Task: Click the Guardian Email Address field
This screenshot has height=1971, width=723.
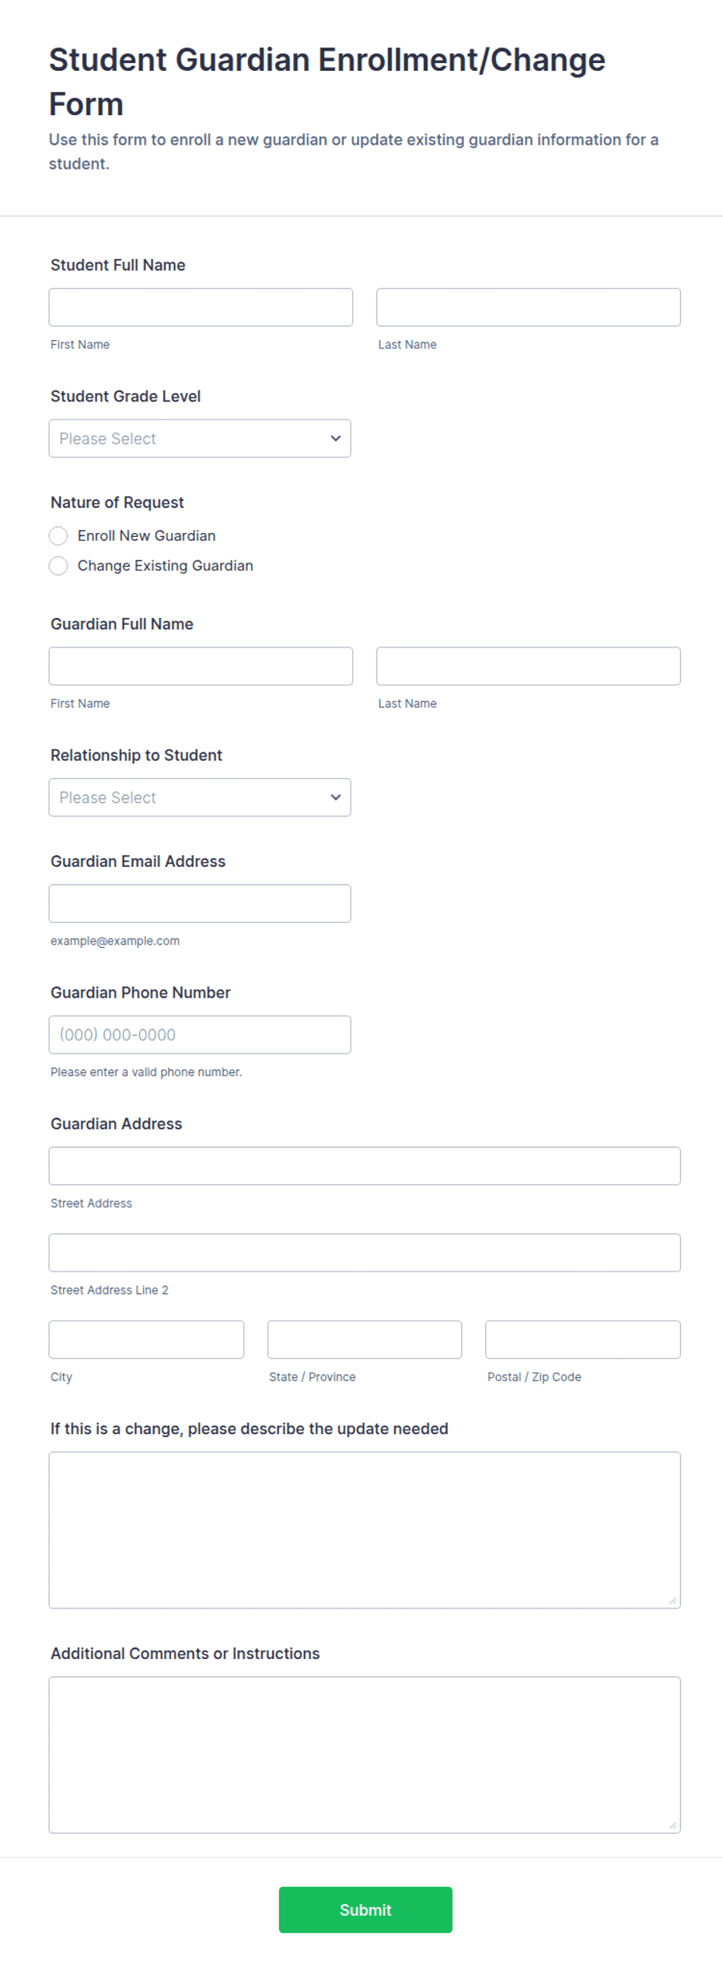Action: 200,903
